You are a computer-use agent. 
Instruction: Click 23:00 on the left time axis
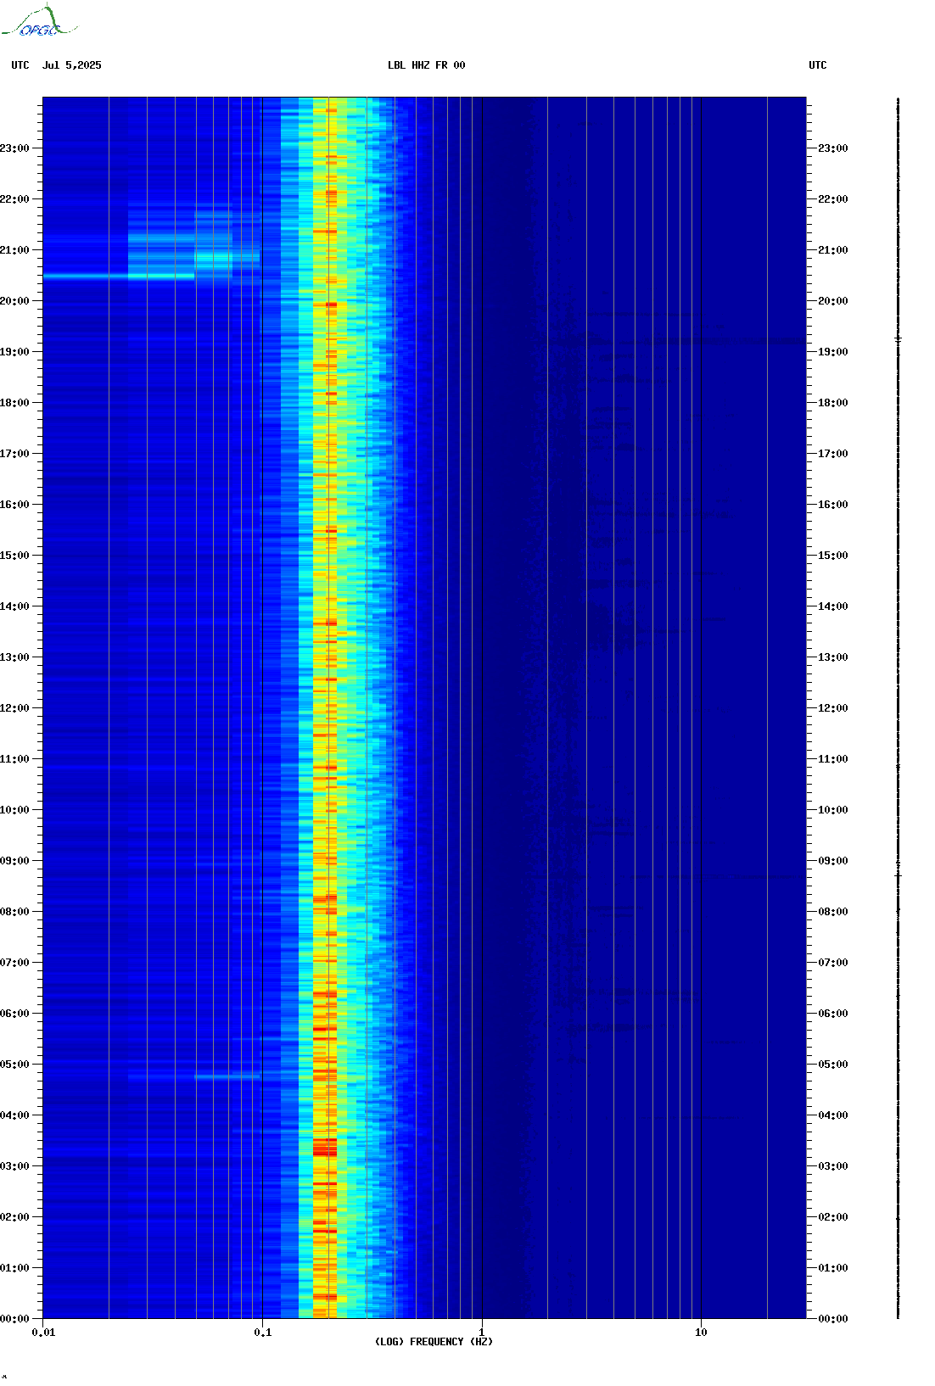coord(14,148)
